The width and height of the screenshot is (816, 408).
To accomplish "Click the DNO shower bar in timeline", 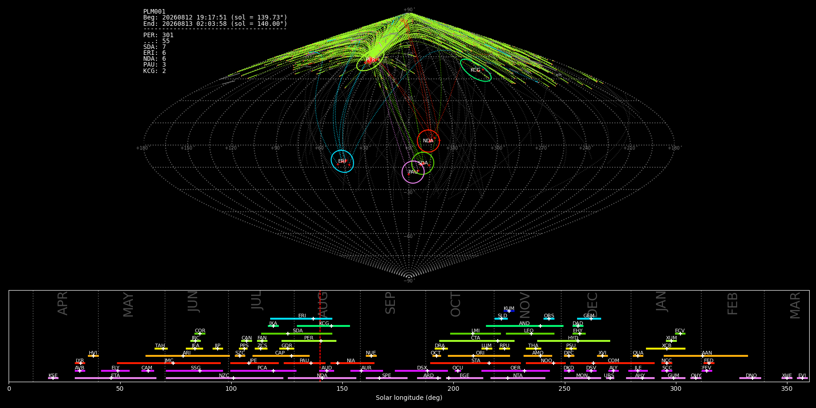I will point(750,378).
